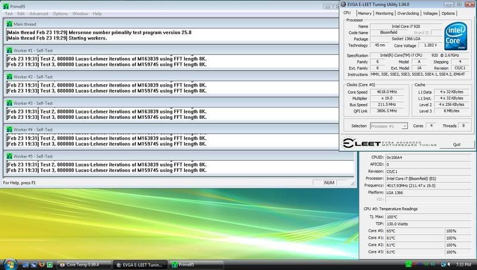The height and width of the screenshot is (270, 477).
Task: Click the Worker #3 Self-Test window icon
Action: (x=10, y=103)
